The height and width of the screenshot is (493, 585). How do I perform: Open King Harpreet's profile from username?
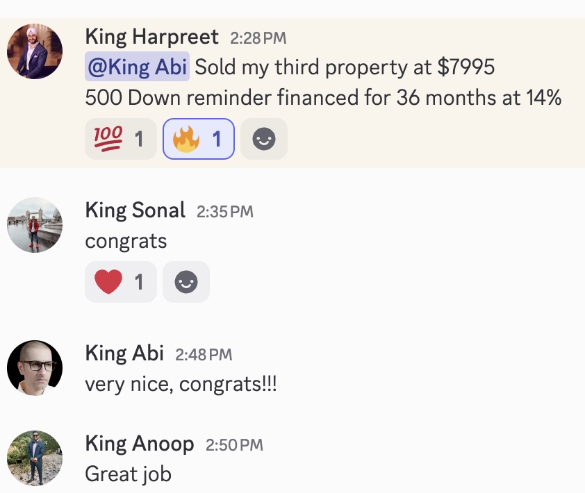(x=152, y=37)
